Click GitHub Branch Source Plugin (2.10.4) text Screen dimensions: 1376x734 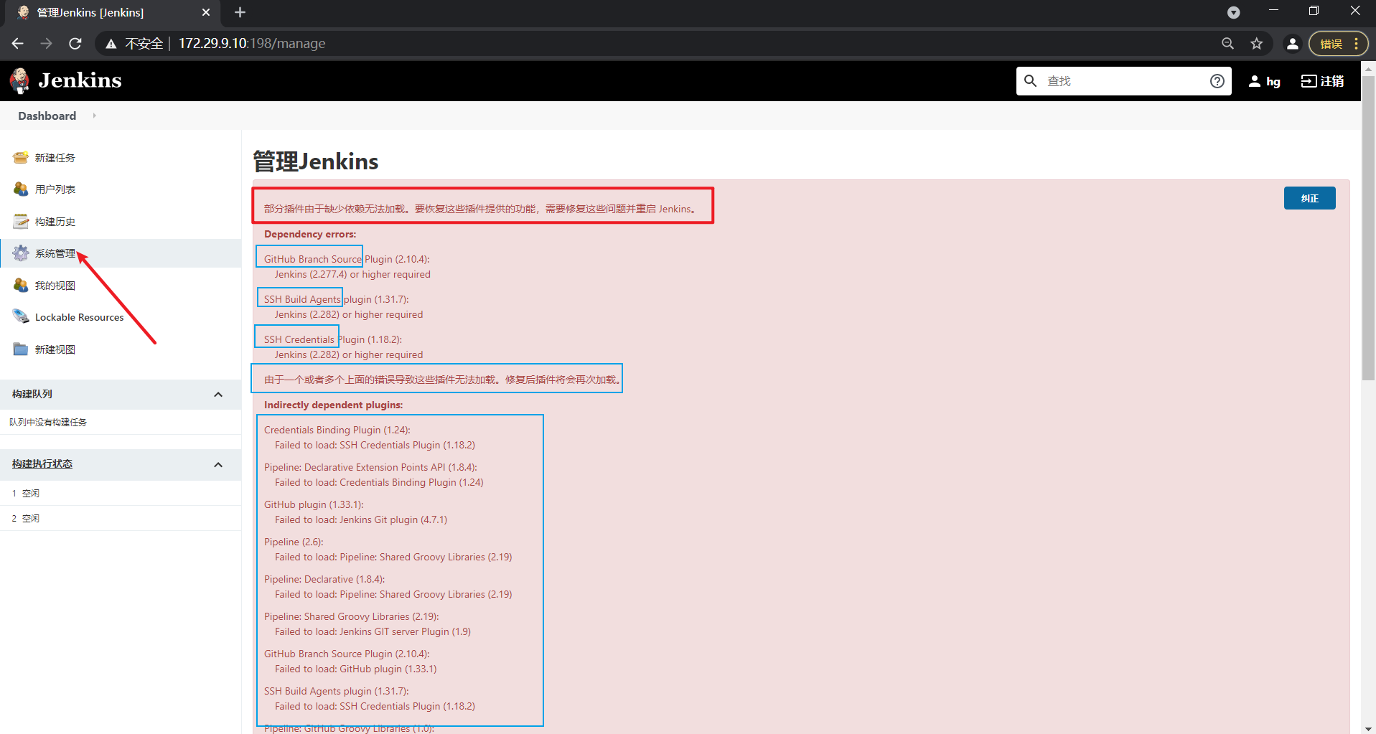click(347, 259)
